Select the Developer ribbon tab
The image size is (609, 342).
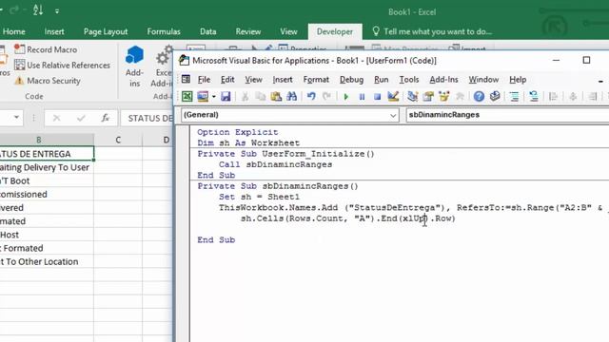(x=335, y=31)
